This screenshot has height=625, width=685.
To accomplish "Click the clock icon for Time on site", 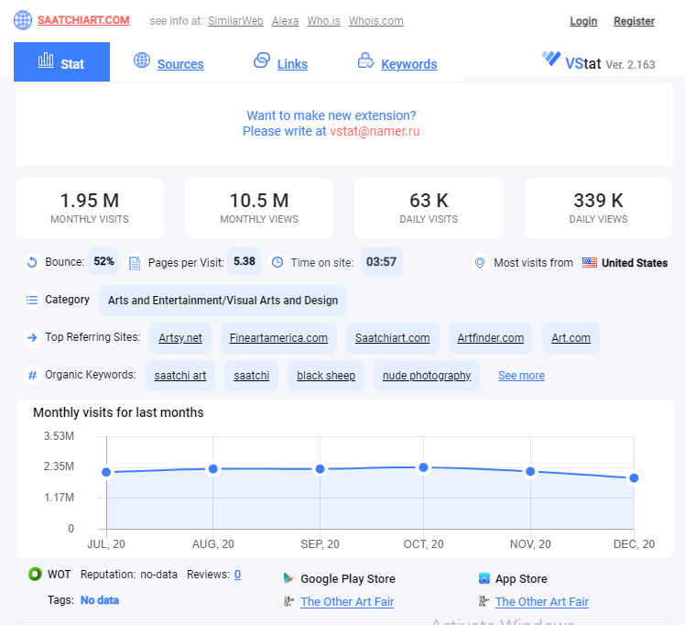I will 277,262.
